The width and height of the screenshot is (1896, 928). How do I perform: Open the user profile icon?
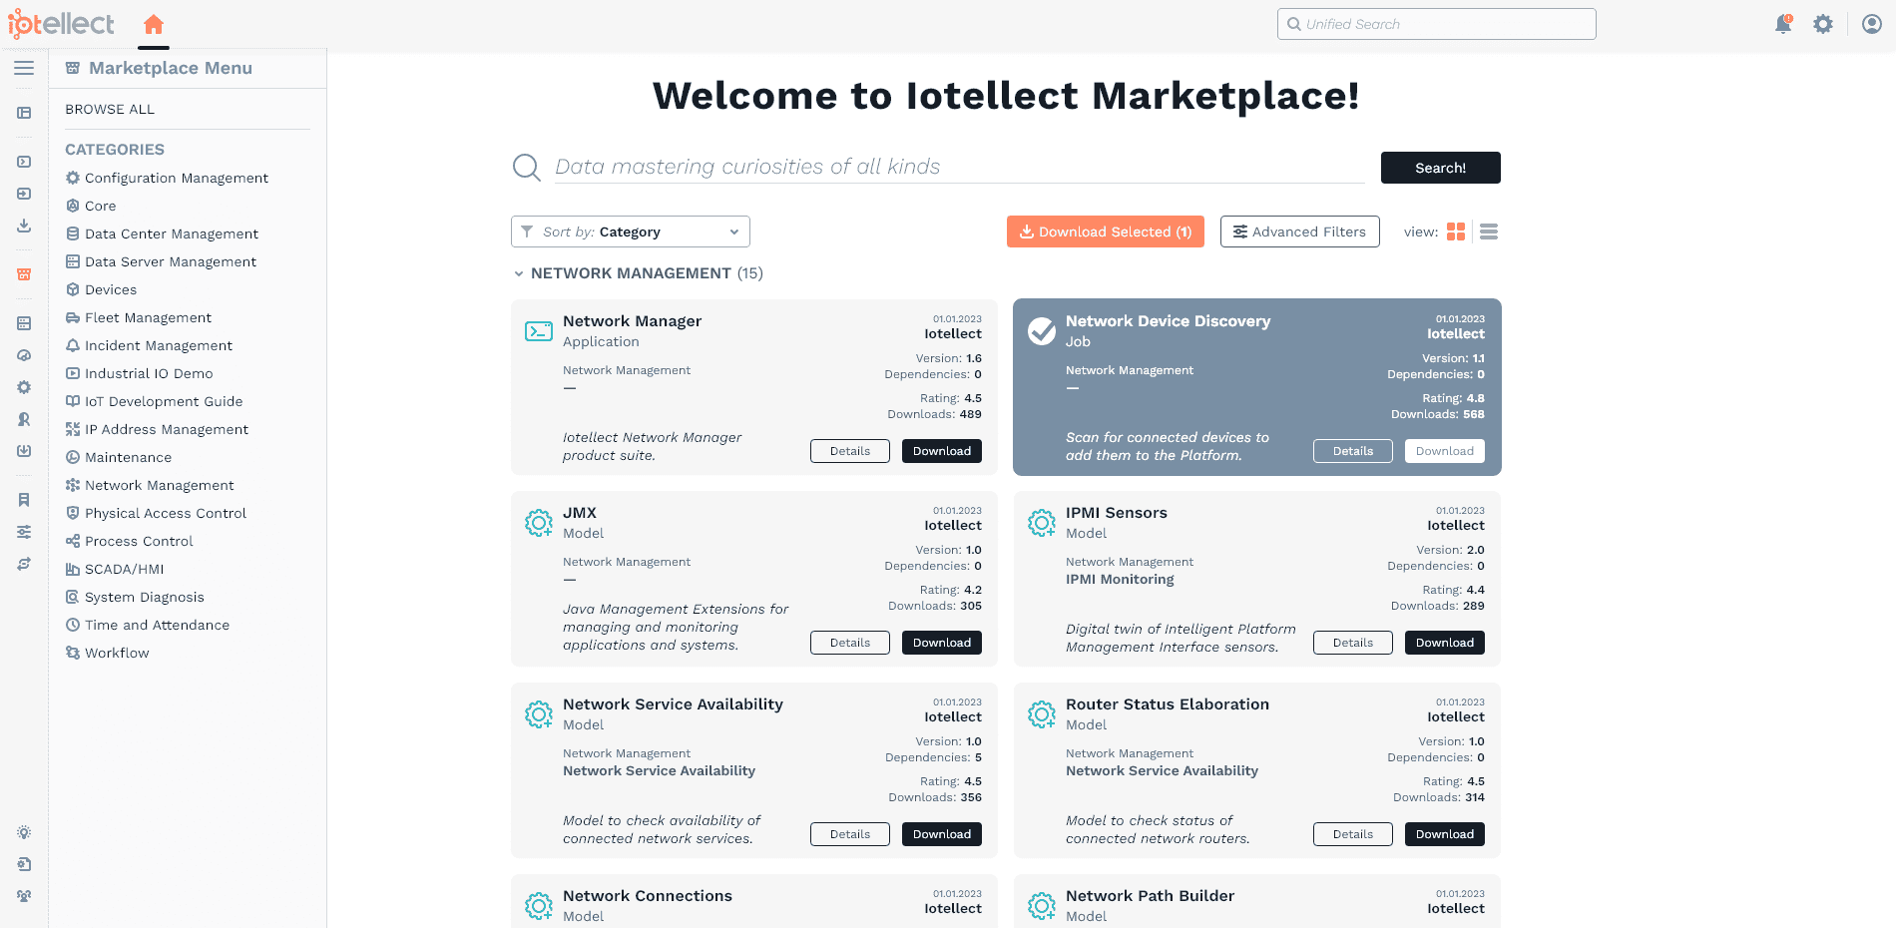[1872, 24]
